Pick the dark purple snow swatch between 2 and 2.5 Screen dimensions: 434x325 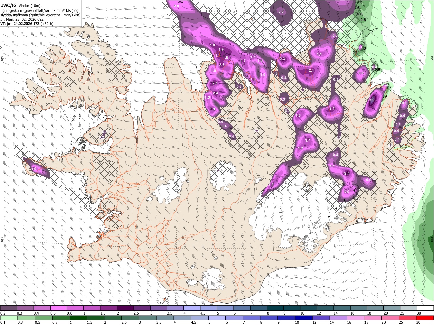(125, 308)
